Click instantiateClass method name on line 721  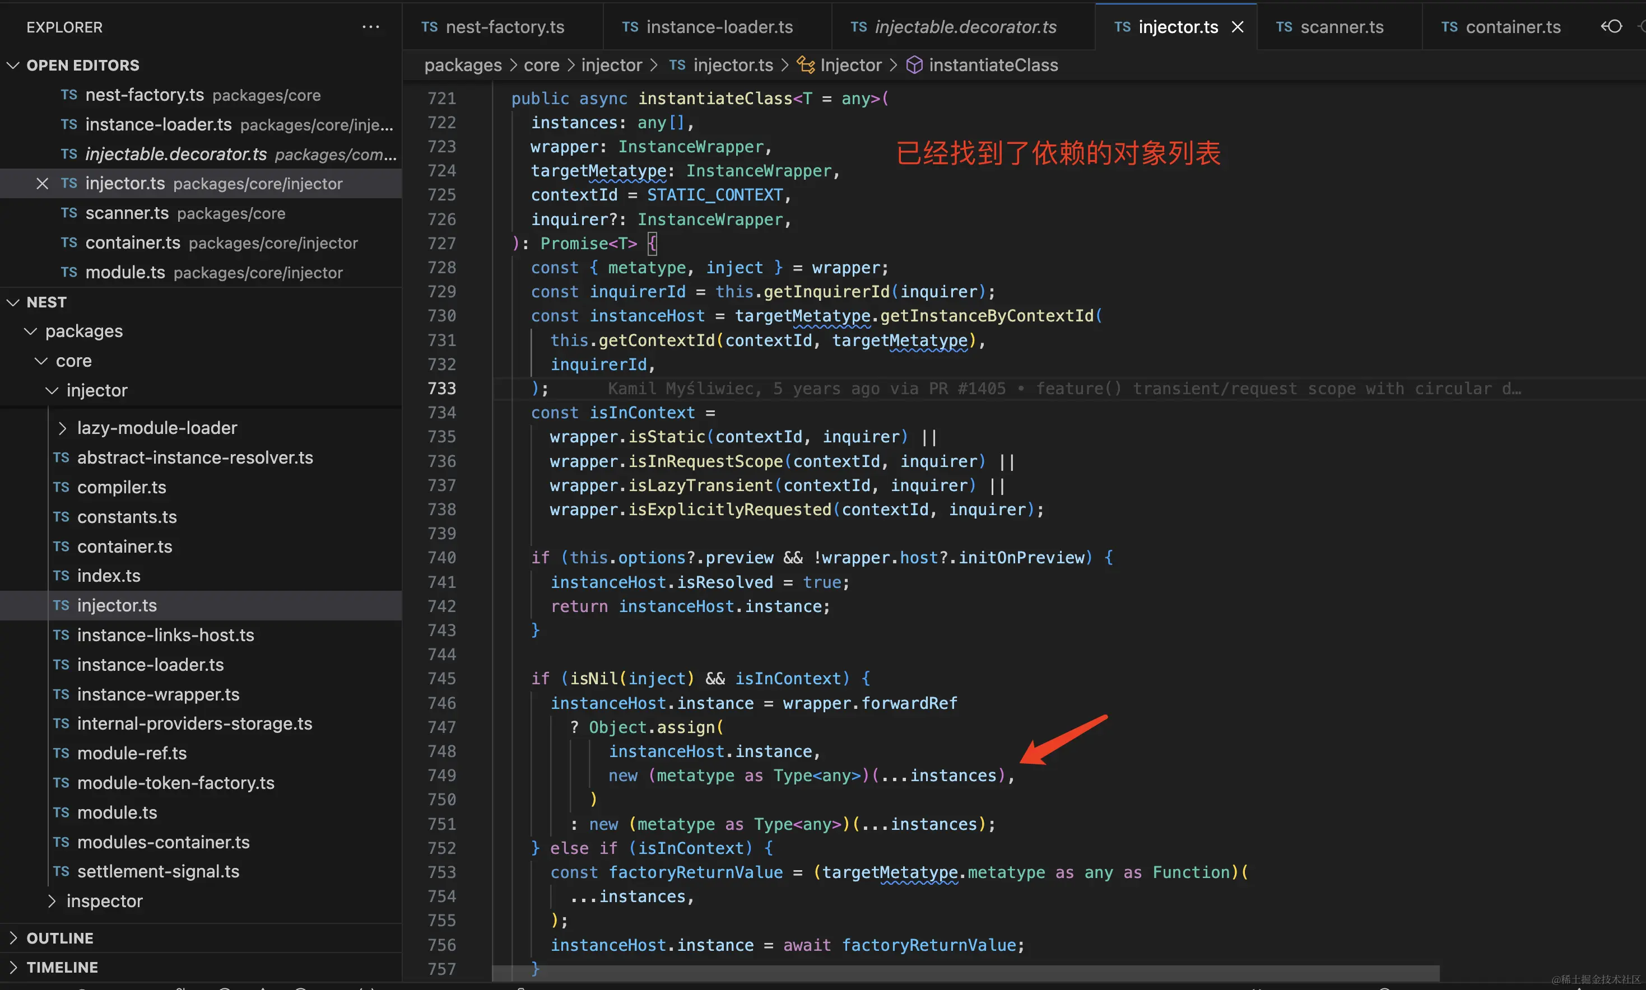coord(715,99)
